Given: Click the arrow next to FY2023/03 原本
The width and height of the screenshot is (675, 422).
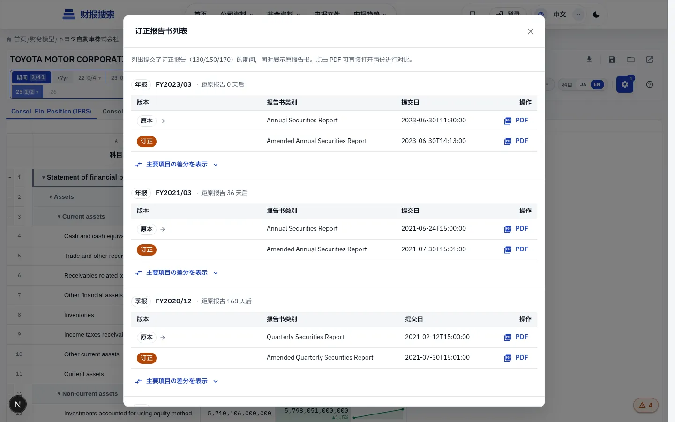Looking at the screenshot, I should coord(163,121).
